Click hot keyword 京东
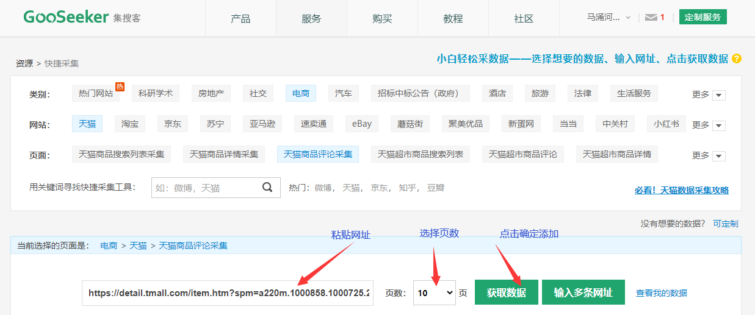Screen dimensions: 755x315 tap(380, 188)
